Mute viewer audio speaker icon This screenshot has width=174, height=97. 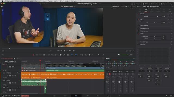pyautogui.click(x=119, y=55)
